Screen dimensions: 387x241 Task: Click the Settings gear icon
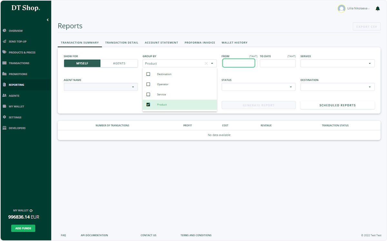pos(5,117)
